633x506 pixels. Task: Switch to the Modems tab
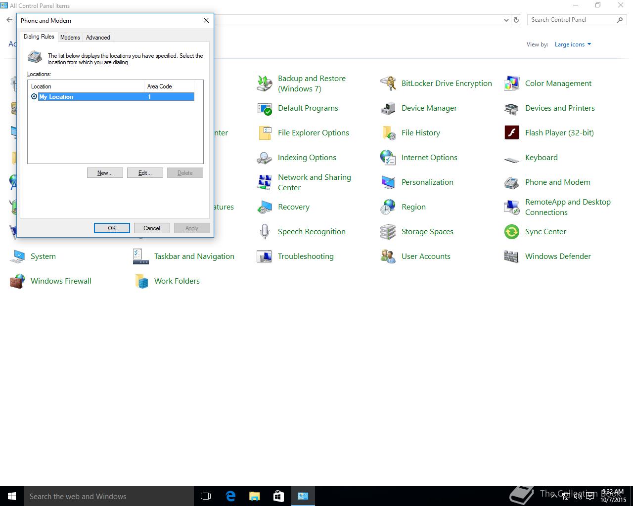pyautogui.click(x=70, y=38)
